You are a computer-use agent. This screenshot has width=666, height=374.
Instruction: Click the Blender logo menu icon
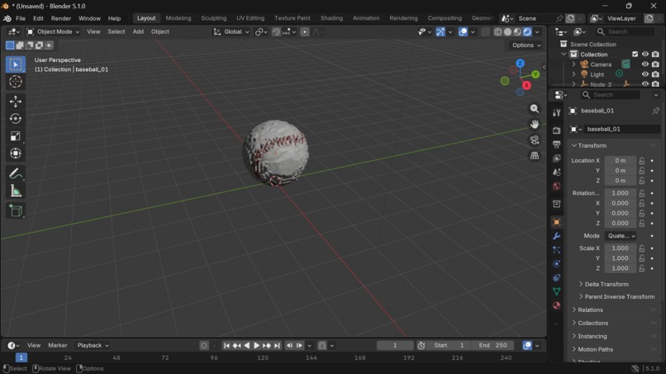(x=7, y=18)
